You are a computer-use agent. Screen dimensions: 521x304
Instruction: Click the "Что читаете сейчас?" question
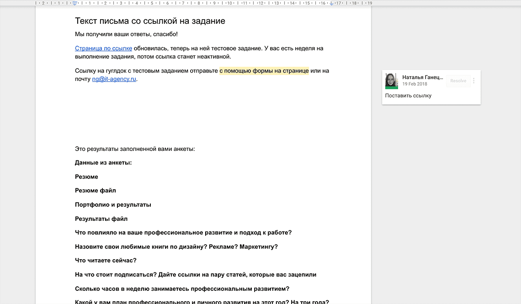[106, 261]
